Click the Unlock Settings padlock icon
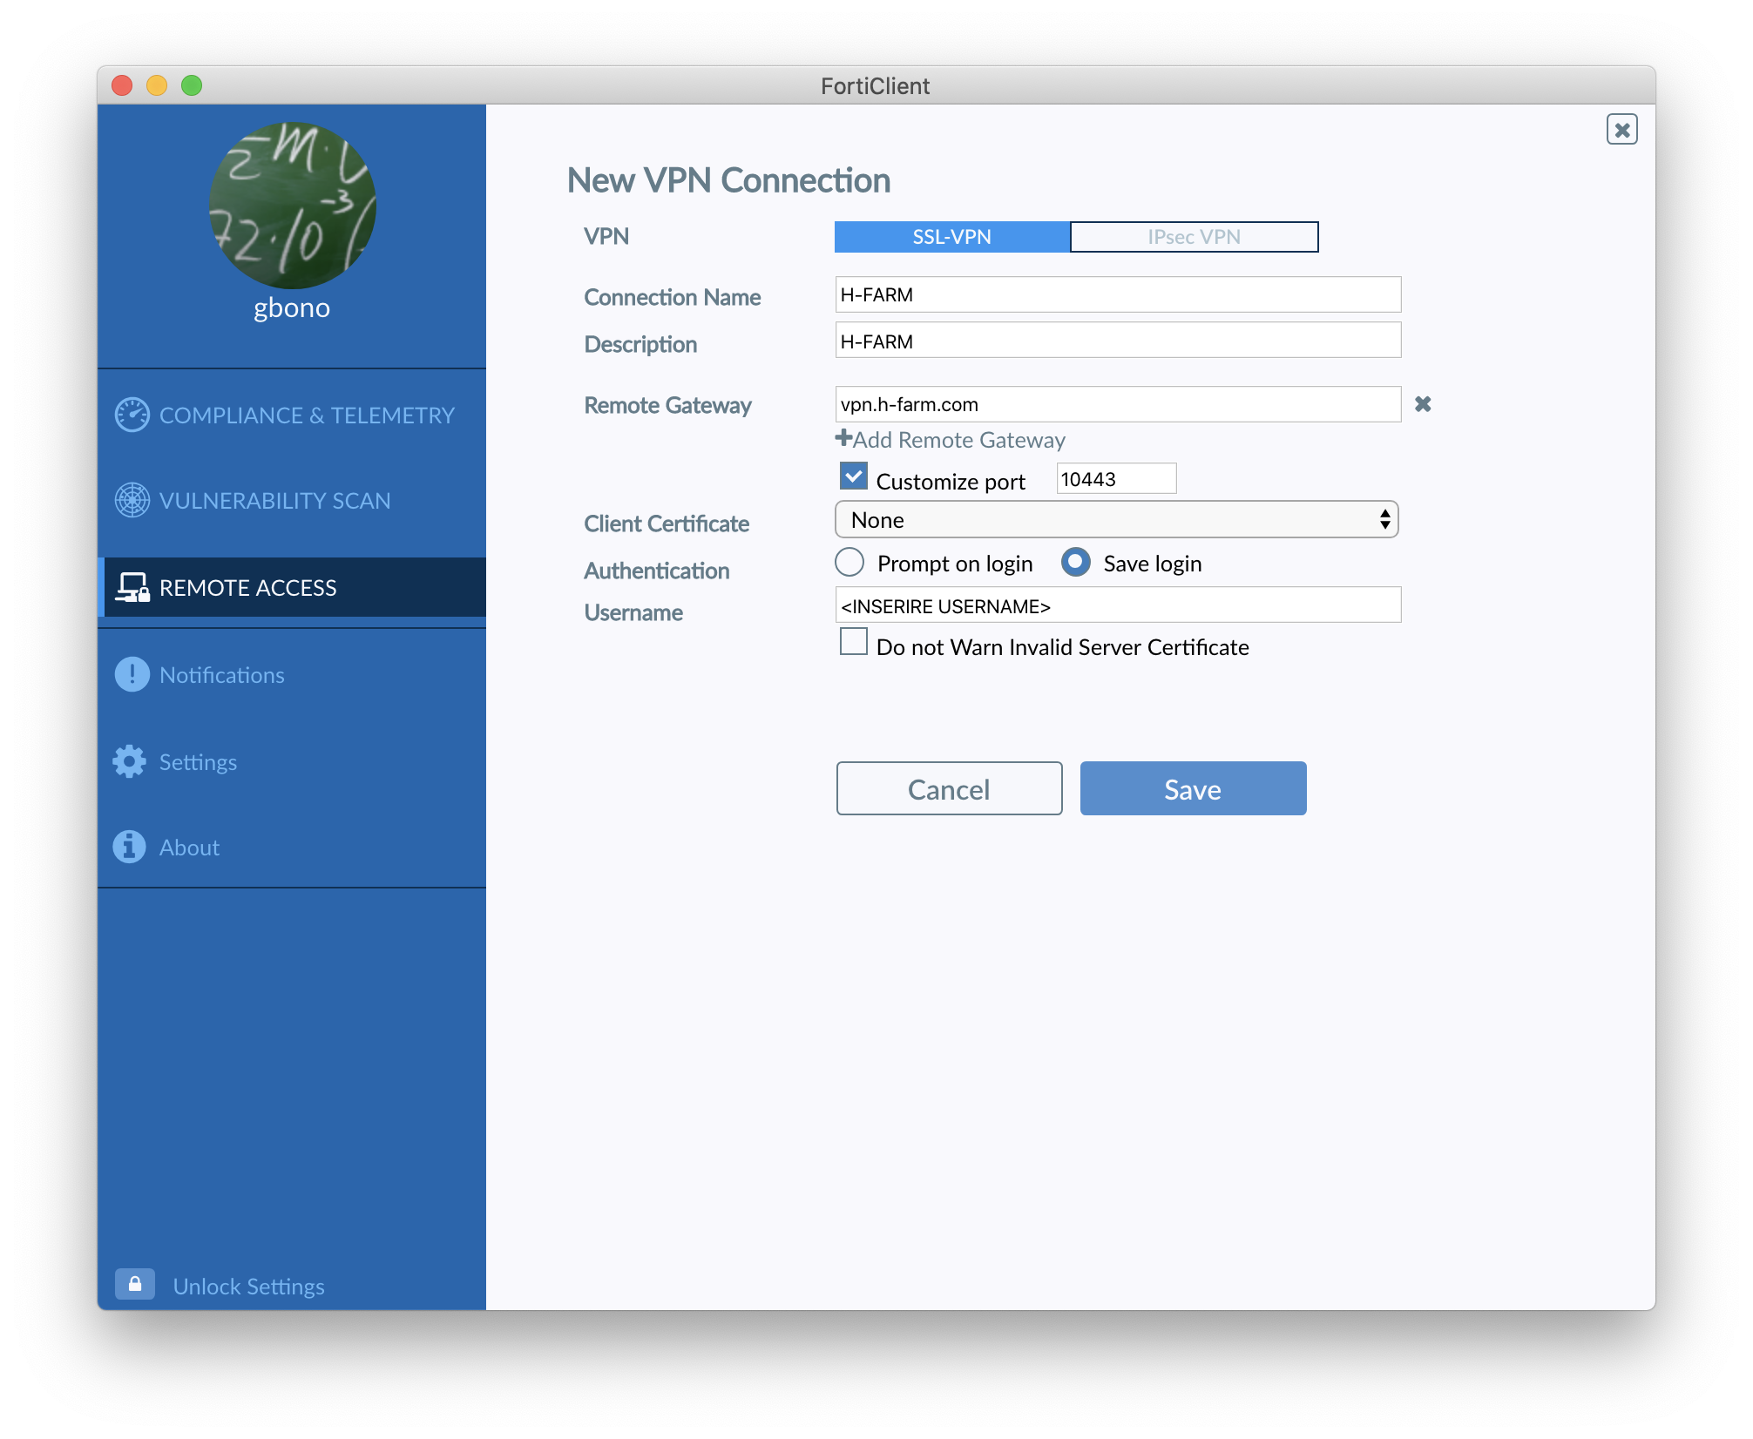This screenshot has width=1753, height=1439. coord(135,1284)
